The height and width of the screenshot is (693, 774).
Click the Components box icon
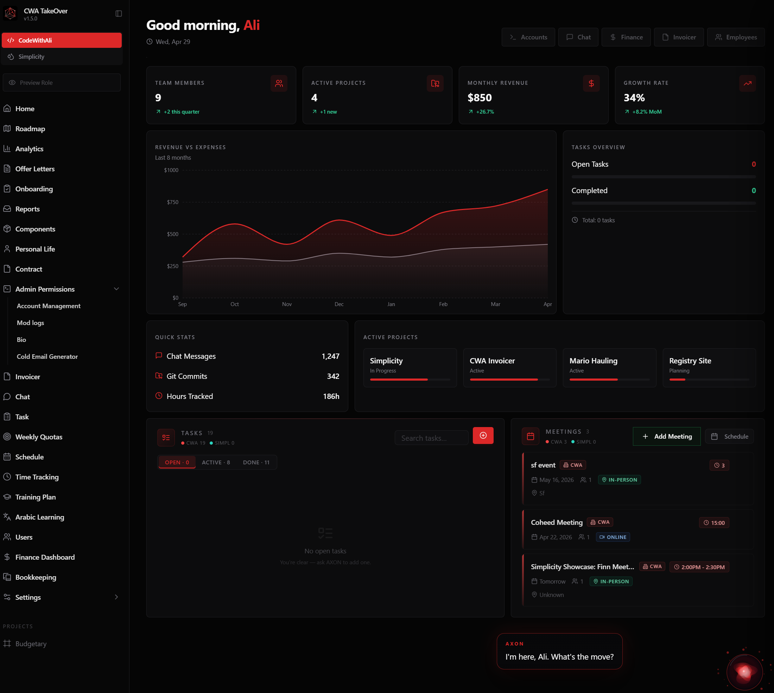(7, 229)
